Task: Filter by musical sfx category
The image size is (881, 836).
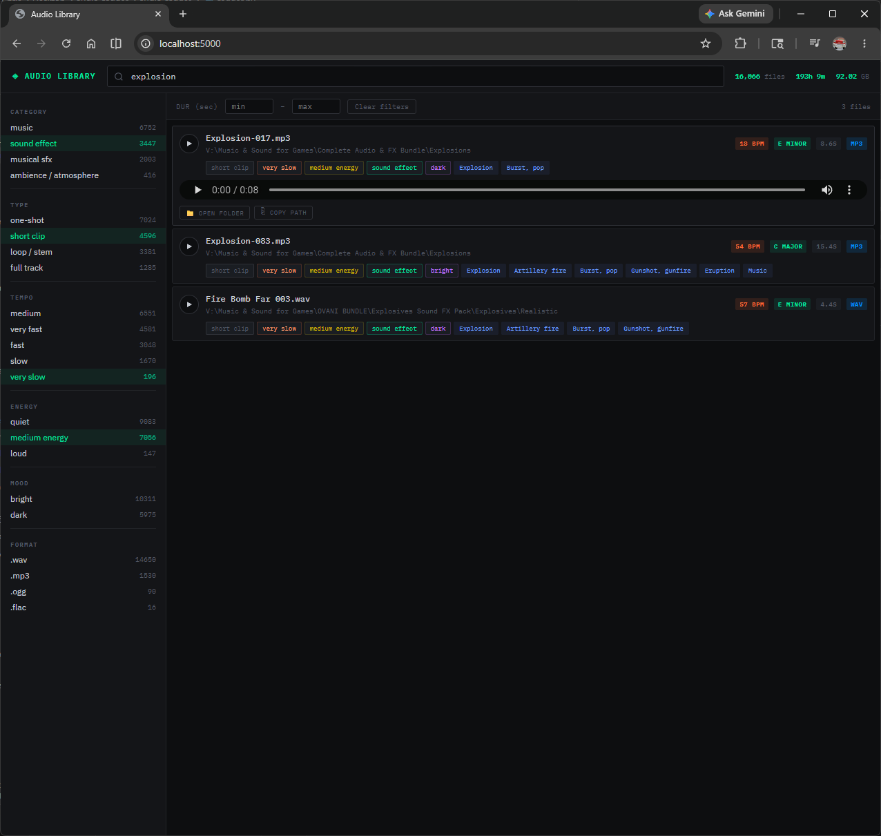Action: 83,159
